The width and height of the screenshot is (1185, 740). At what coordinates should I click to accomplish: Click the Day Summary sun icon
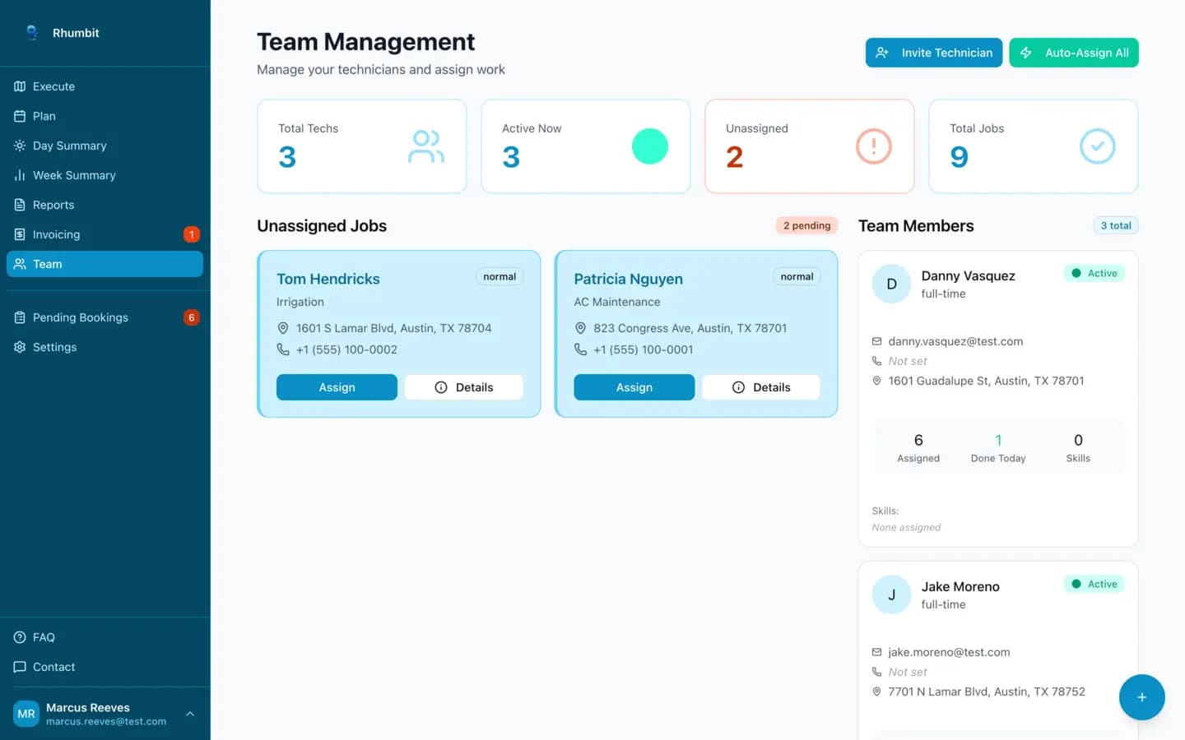(x=18, y=146)
